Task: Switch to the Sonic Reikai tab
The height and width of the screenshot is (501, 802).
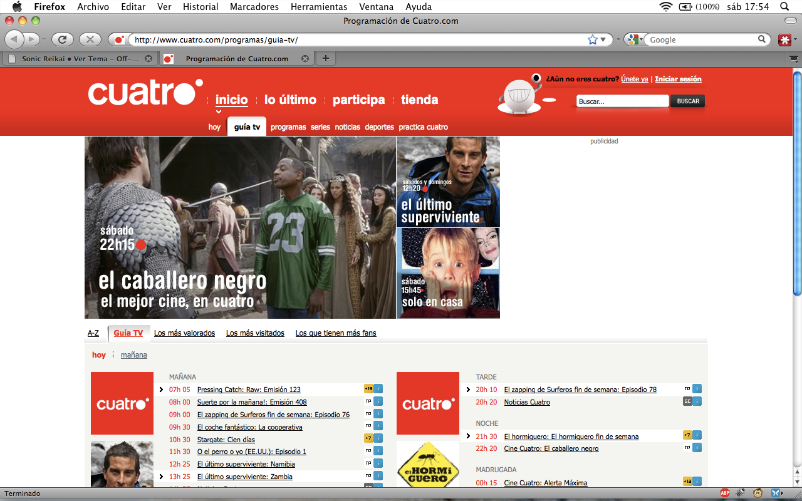Action: pos(80,59)
